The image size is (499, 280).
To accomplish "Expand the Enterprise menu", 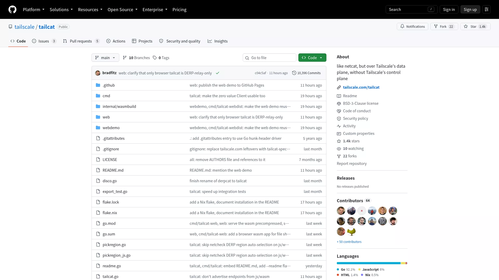I will [x=155, y=10].
